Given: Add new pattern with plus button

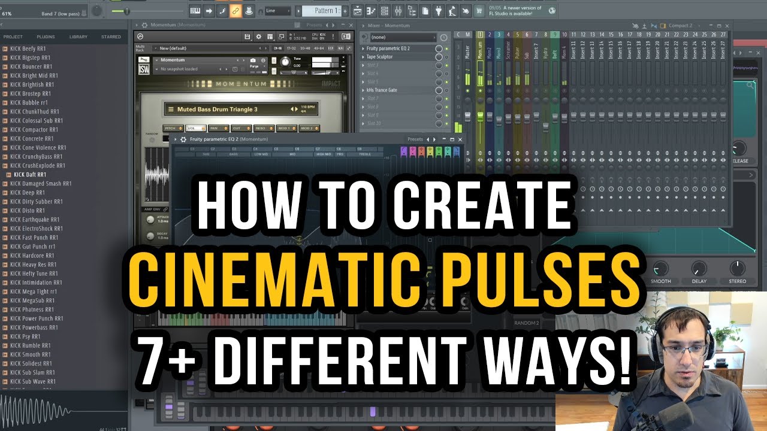Looking at the screenshot, I should pyautogui.click(x=345, y=11).
